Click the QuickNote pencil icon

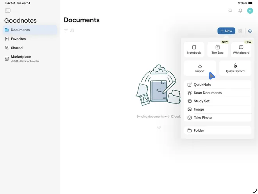click(x=190, y=85)
